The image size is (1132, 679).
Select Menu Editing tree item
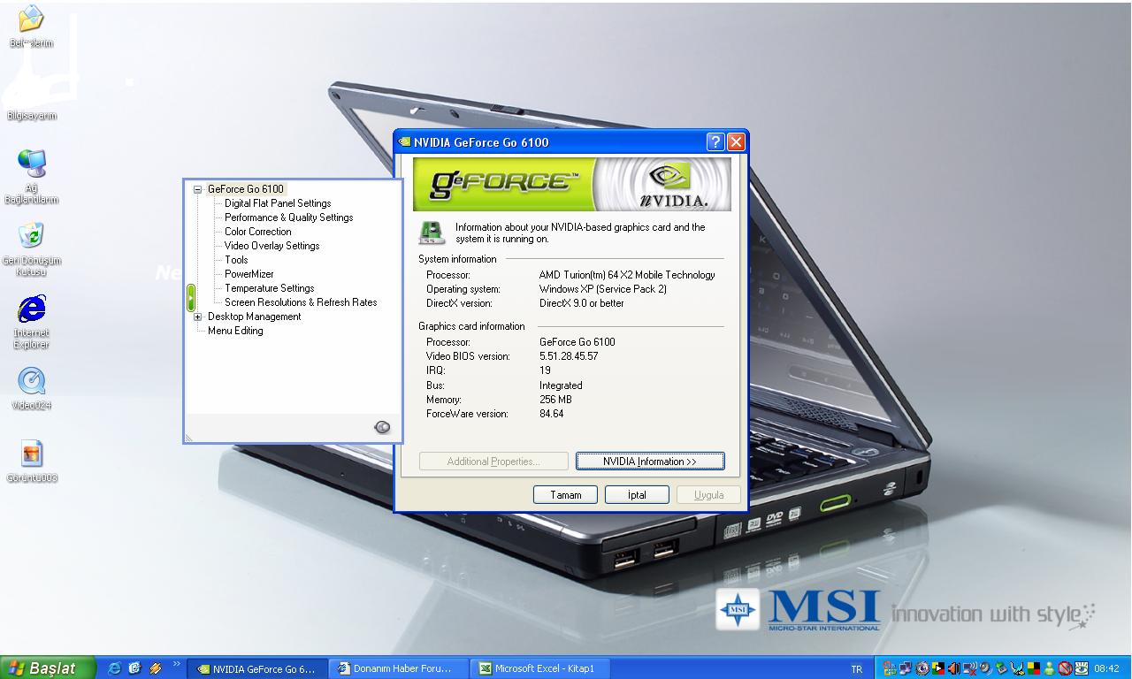(235, 331)
